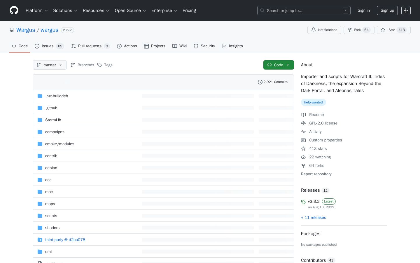This screenshot has height=263, width=420.
Task: Open the Insights tab
Action: 232,46
